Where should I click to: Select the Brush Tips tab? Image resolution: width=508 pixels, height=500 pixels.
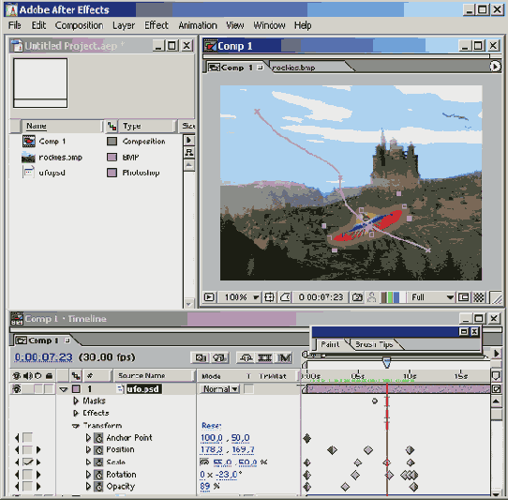point(374,344)
